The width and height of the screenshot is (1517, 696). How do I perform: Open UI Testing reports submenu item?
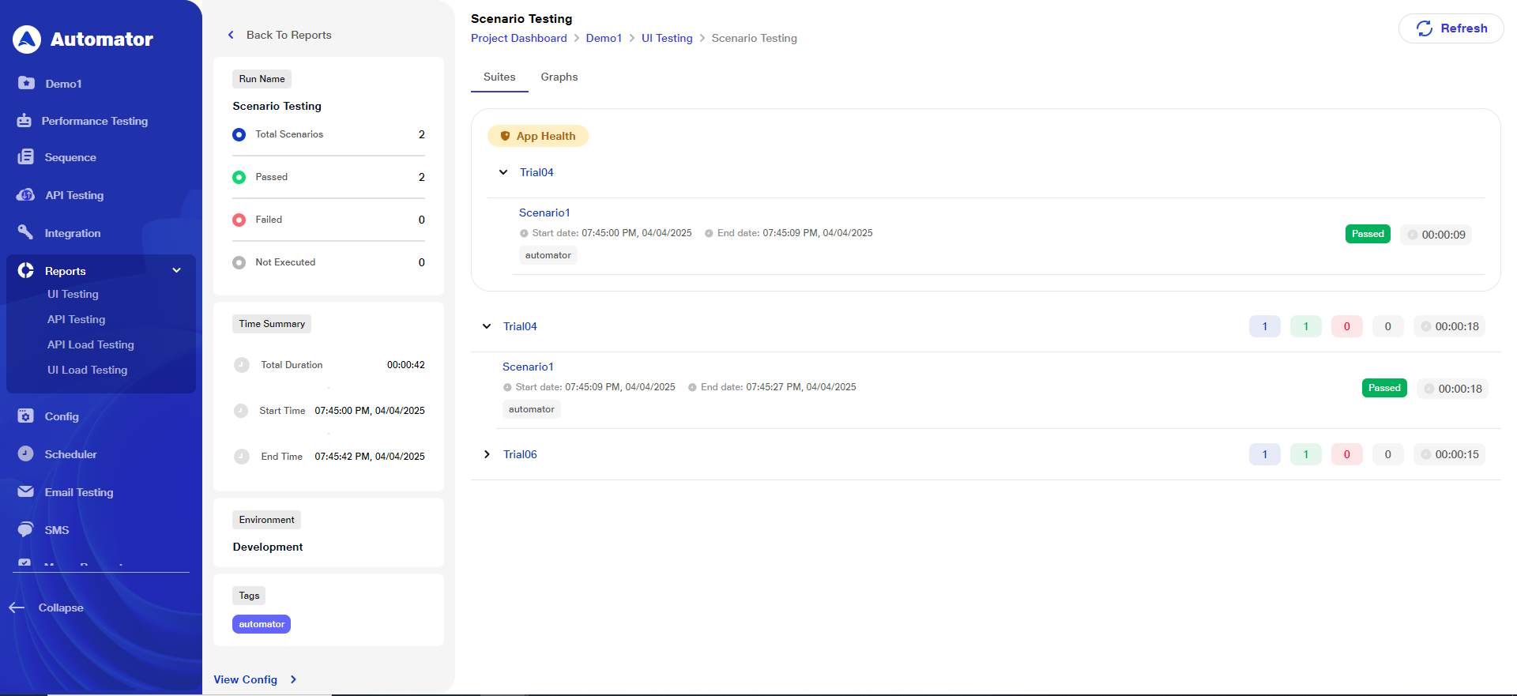[x=73, y=294]
